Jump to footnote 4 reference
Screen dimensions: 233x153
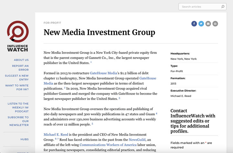click(156, 113)
